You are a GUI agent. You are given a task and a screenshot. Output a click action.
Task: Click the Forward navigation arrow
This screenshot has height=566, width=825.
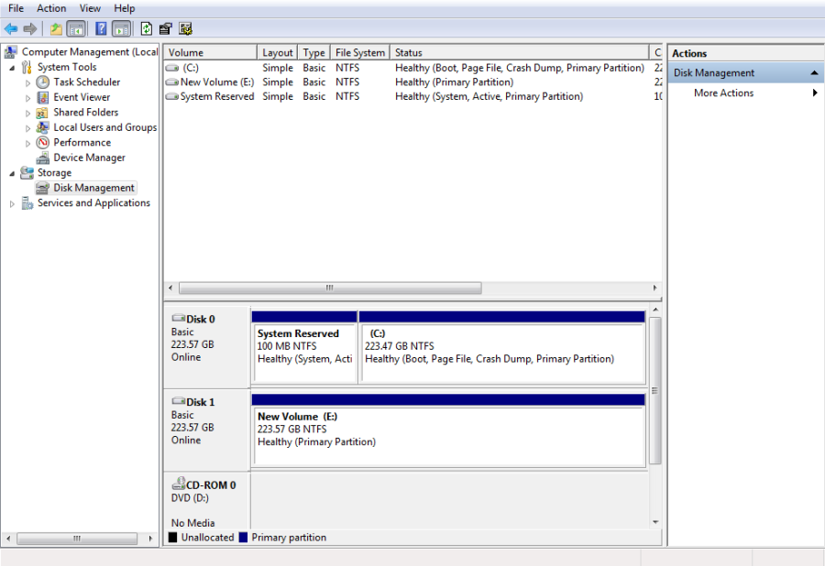pos(30,28)
